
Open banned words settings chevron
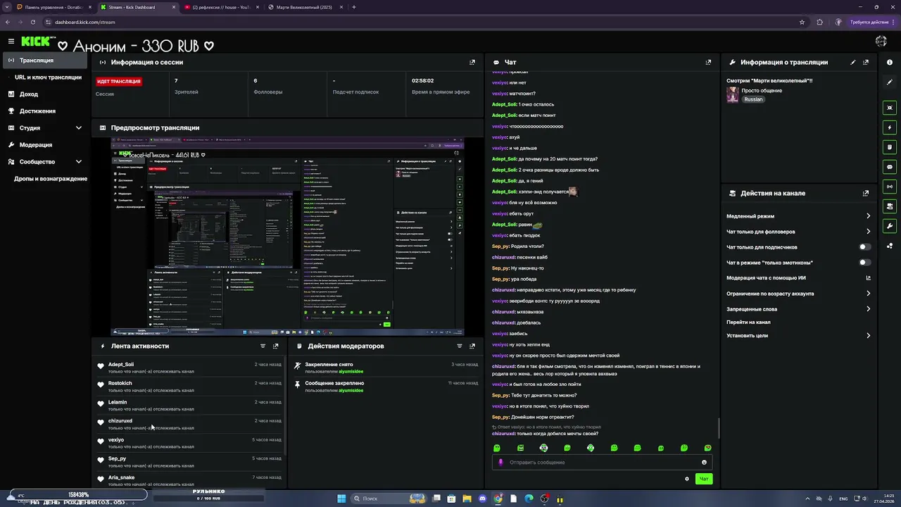(868, 309)
